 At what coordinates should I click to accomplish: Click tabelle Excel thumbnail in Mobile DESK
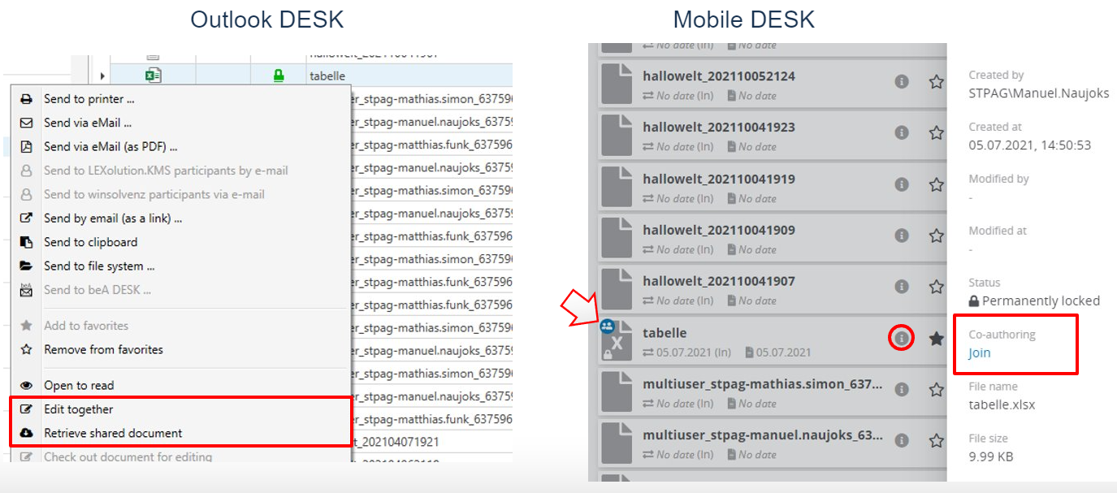617,341
